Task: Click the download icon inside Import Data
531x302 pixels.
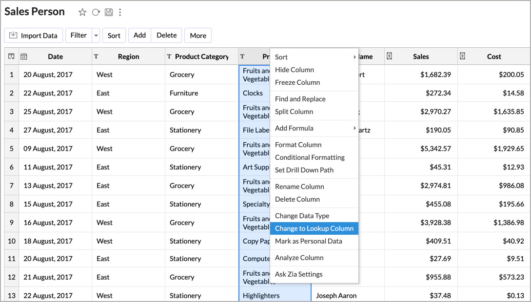Action: pos(12,35)
